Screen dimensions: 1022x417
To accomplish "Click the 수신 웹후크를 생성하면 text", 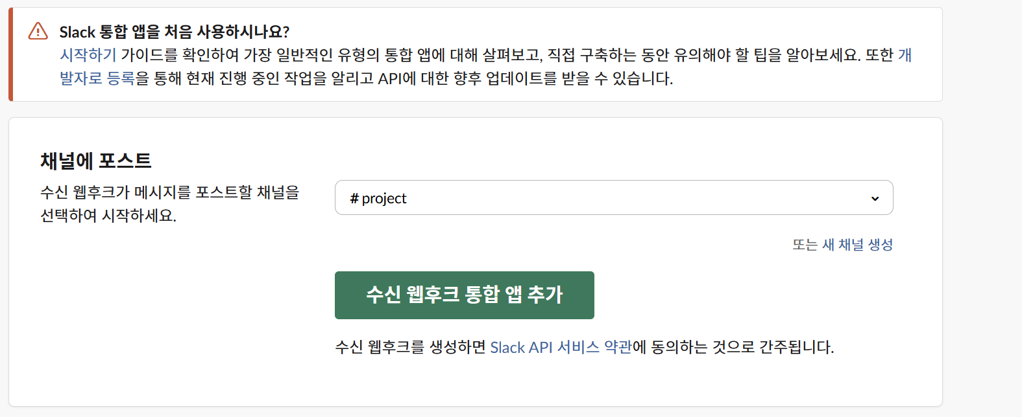I will coord(410,348).
